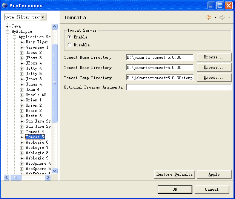
Task: Select Jonas 3 in the tree
Action: tap(34, 79)
